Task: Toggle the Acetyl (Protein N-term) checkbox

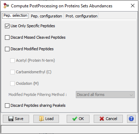Action: 12,60
